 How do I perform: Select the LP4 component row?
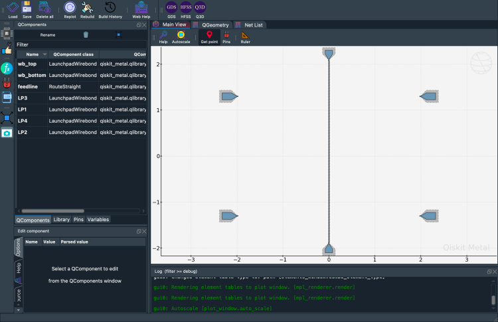point(81,121)
